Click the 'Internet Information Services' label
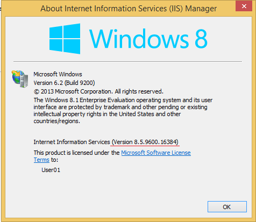 coord(72,142)
